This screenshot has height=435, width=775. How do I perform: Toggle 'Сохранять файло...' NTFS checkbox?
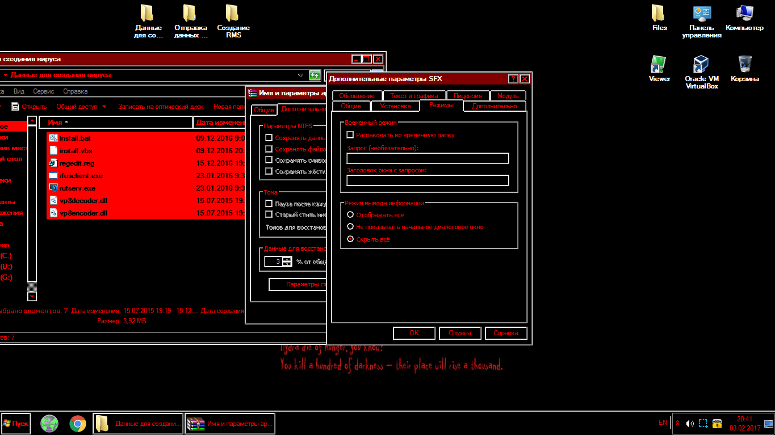point(269,149)
